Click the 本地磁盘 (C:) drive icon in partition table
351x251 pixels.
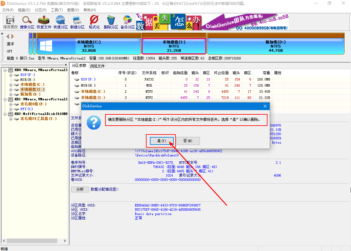[x=77, y=91]
